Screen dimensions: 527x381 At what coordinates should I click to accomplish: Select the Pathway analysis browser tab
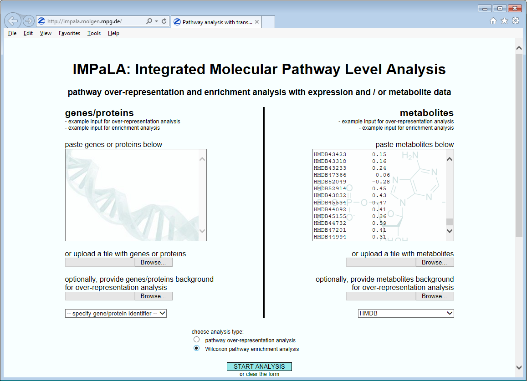216,22
